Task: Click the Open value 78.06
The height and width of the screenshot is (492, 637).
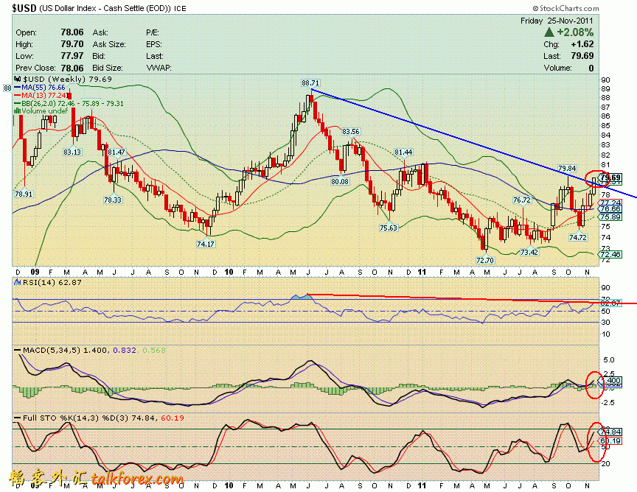Action: 72,32
